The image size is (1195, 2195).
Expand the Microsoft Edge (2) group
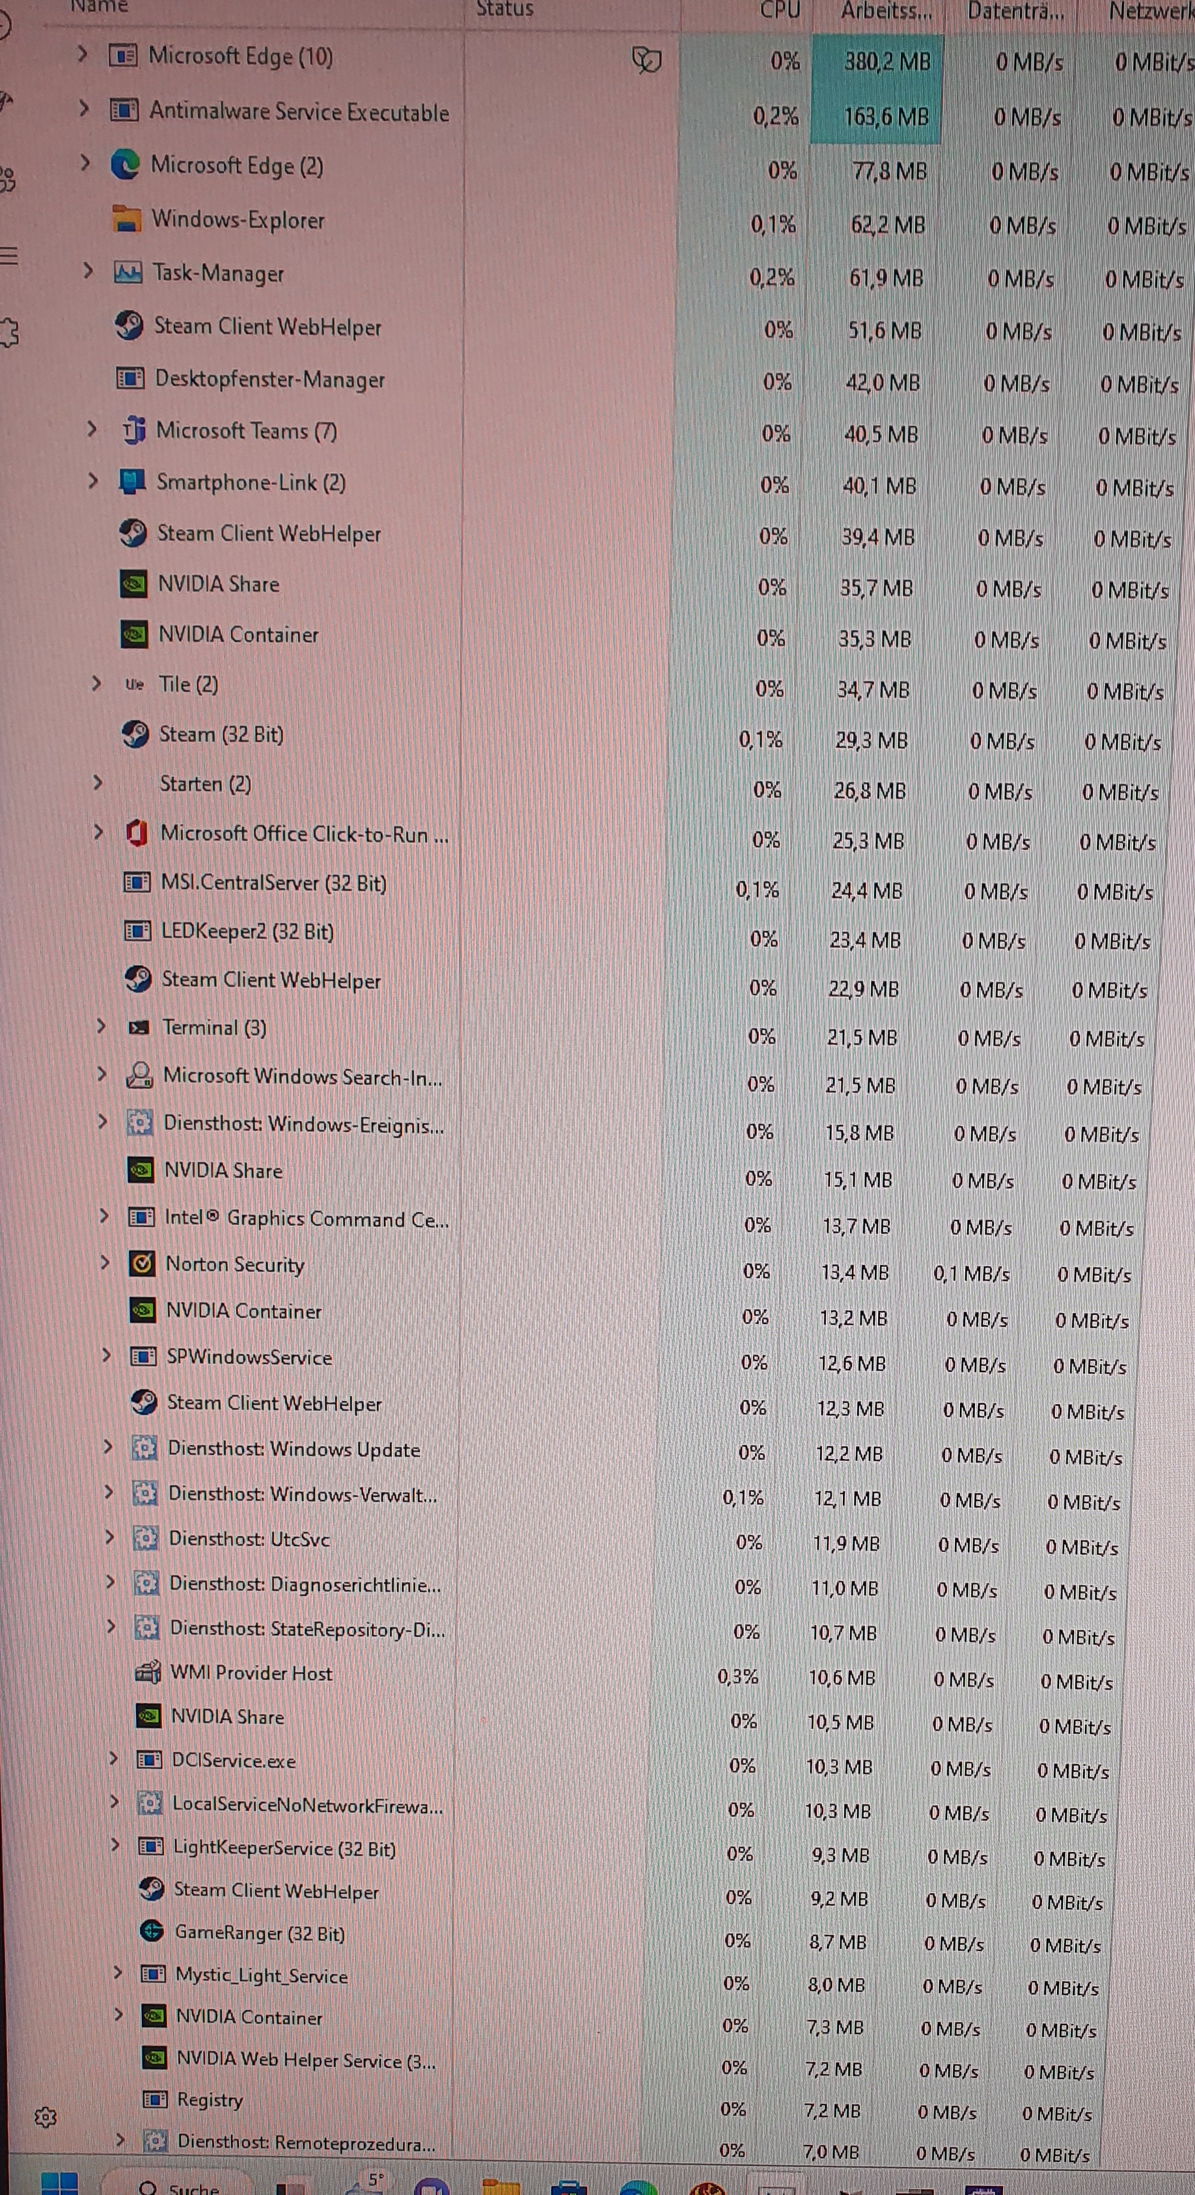pyautogui.click(x=85, y=162)
